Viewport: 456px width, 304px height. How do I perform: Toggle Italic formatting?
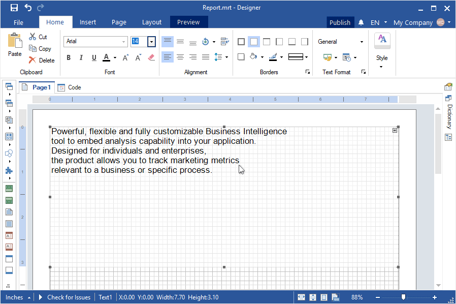(x=81, y=57)
